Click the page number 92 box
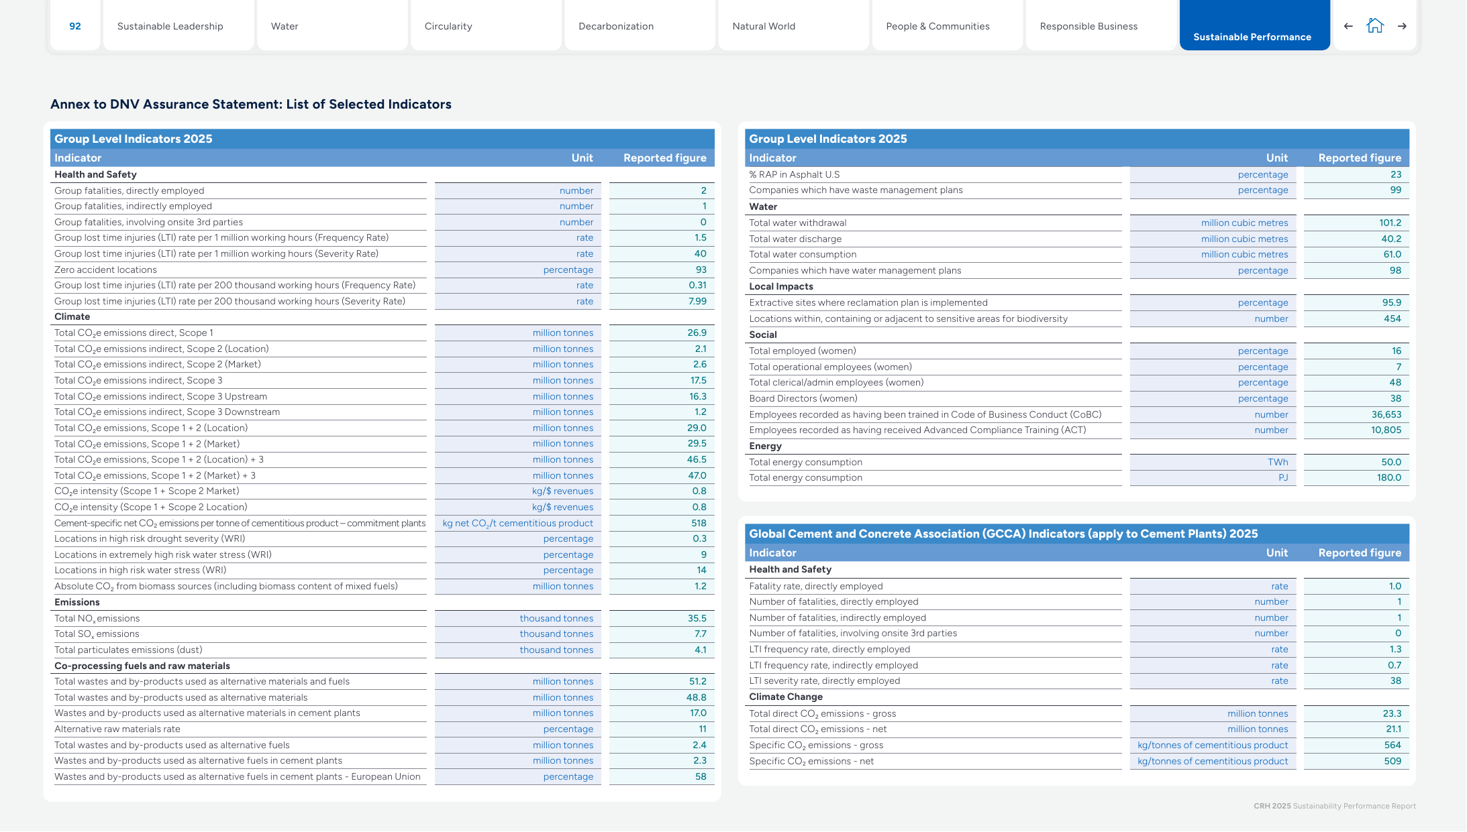Viewport: 1467px width, 832px height. pyautogui.click(x=75, y=25)
